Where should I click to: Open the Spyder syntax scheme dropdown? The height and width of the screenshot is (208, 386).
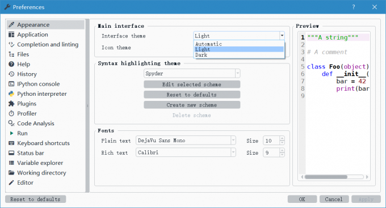point(192,73)
